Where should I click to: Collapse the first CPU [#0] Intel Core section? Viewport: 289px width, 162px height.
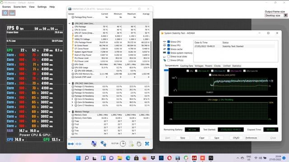coord(70,23)
